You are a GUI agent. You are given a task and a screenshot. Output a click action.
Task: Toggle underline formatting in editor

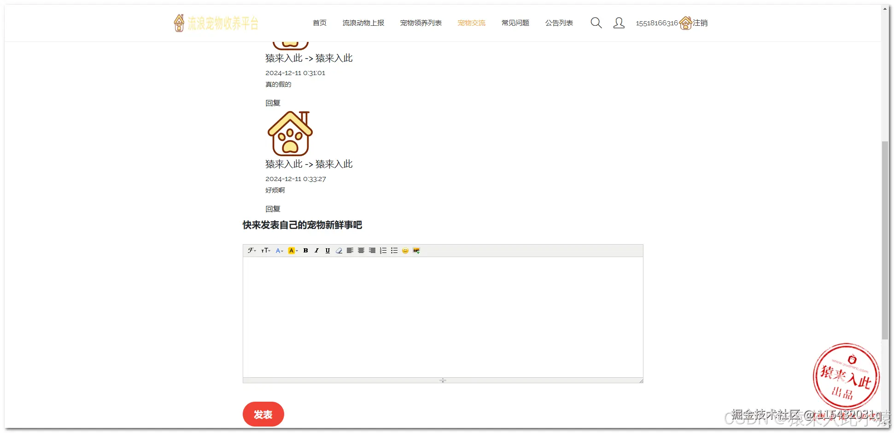pyautogui.click(x=327, y=251)
